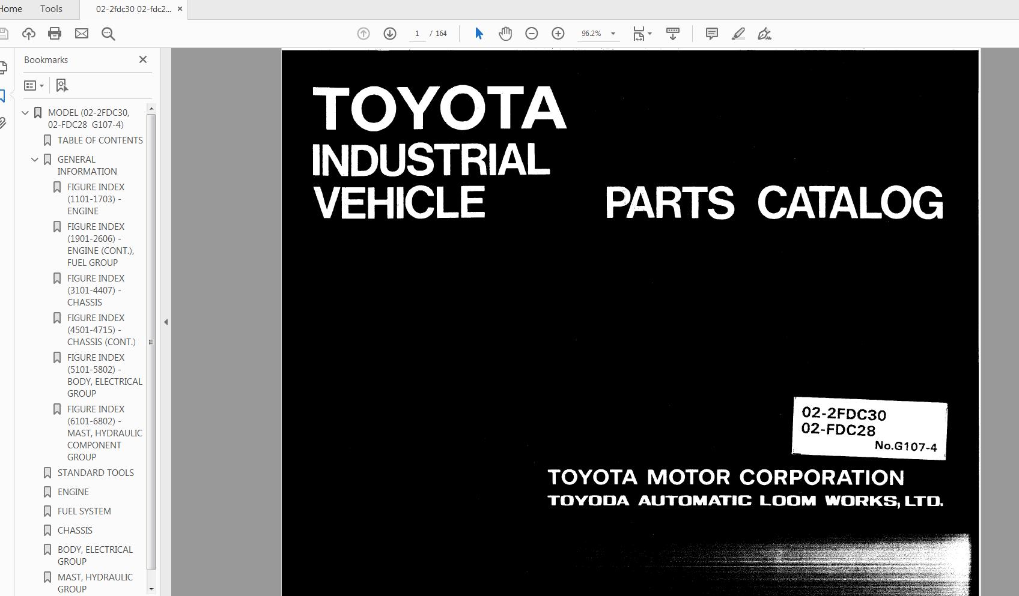Open the fit page options arrow

pyautogui.click(x=650, y=34)
